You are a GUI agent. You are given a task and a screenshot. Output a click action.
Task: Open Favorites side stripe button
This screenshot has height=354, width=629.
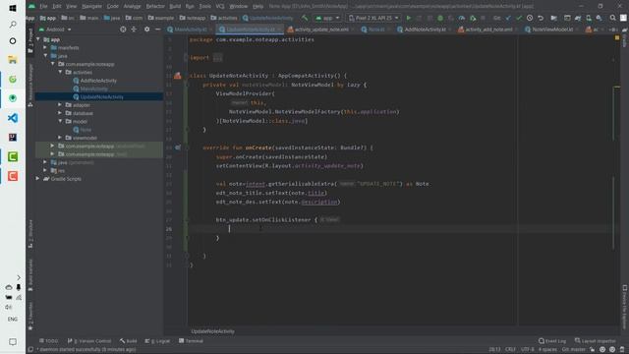click(30, 317)
